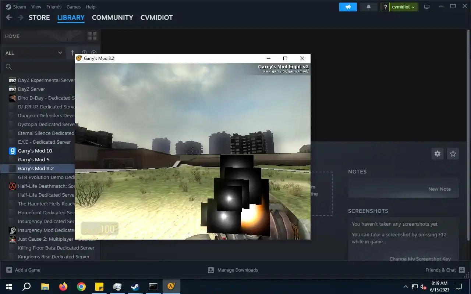Screen dimensions: 471x294
Task: Open the CVMIDIOT profile tab
Action: coord(157,17)
